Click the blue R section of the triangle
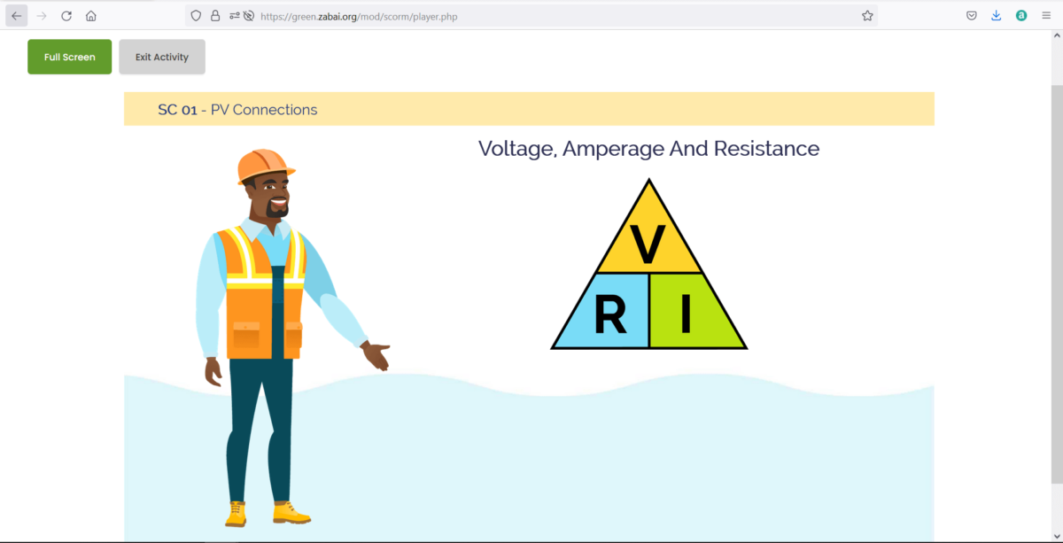Screen dimensions: 1063x543 tap(611, 312)
